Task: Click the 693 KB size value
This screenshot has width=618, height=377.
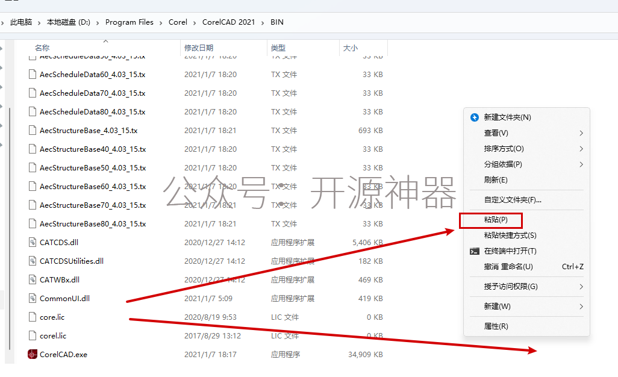Action: (370, 130)
